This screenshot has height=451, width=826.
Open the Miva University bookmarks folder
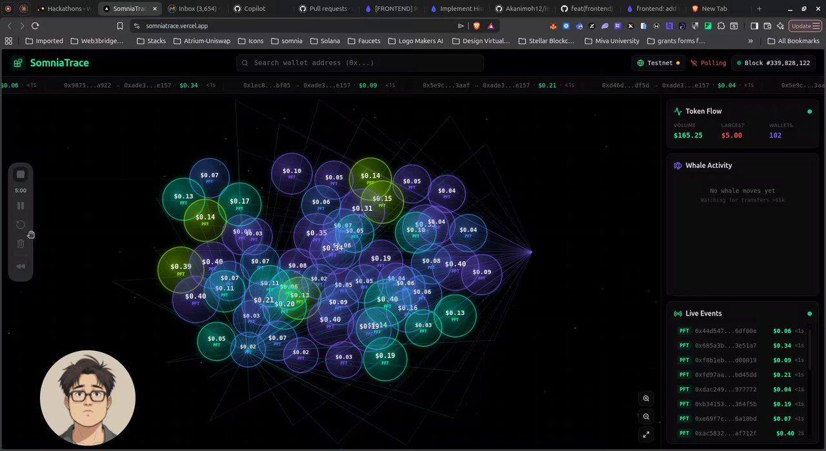coord(612,41)
